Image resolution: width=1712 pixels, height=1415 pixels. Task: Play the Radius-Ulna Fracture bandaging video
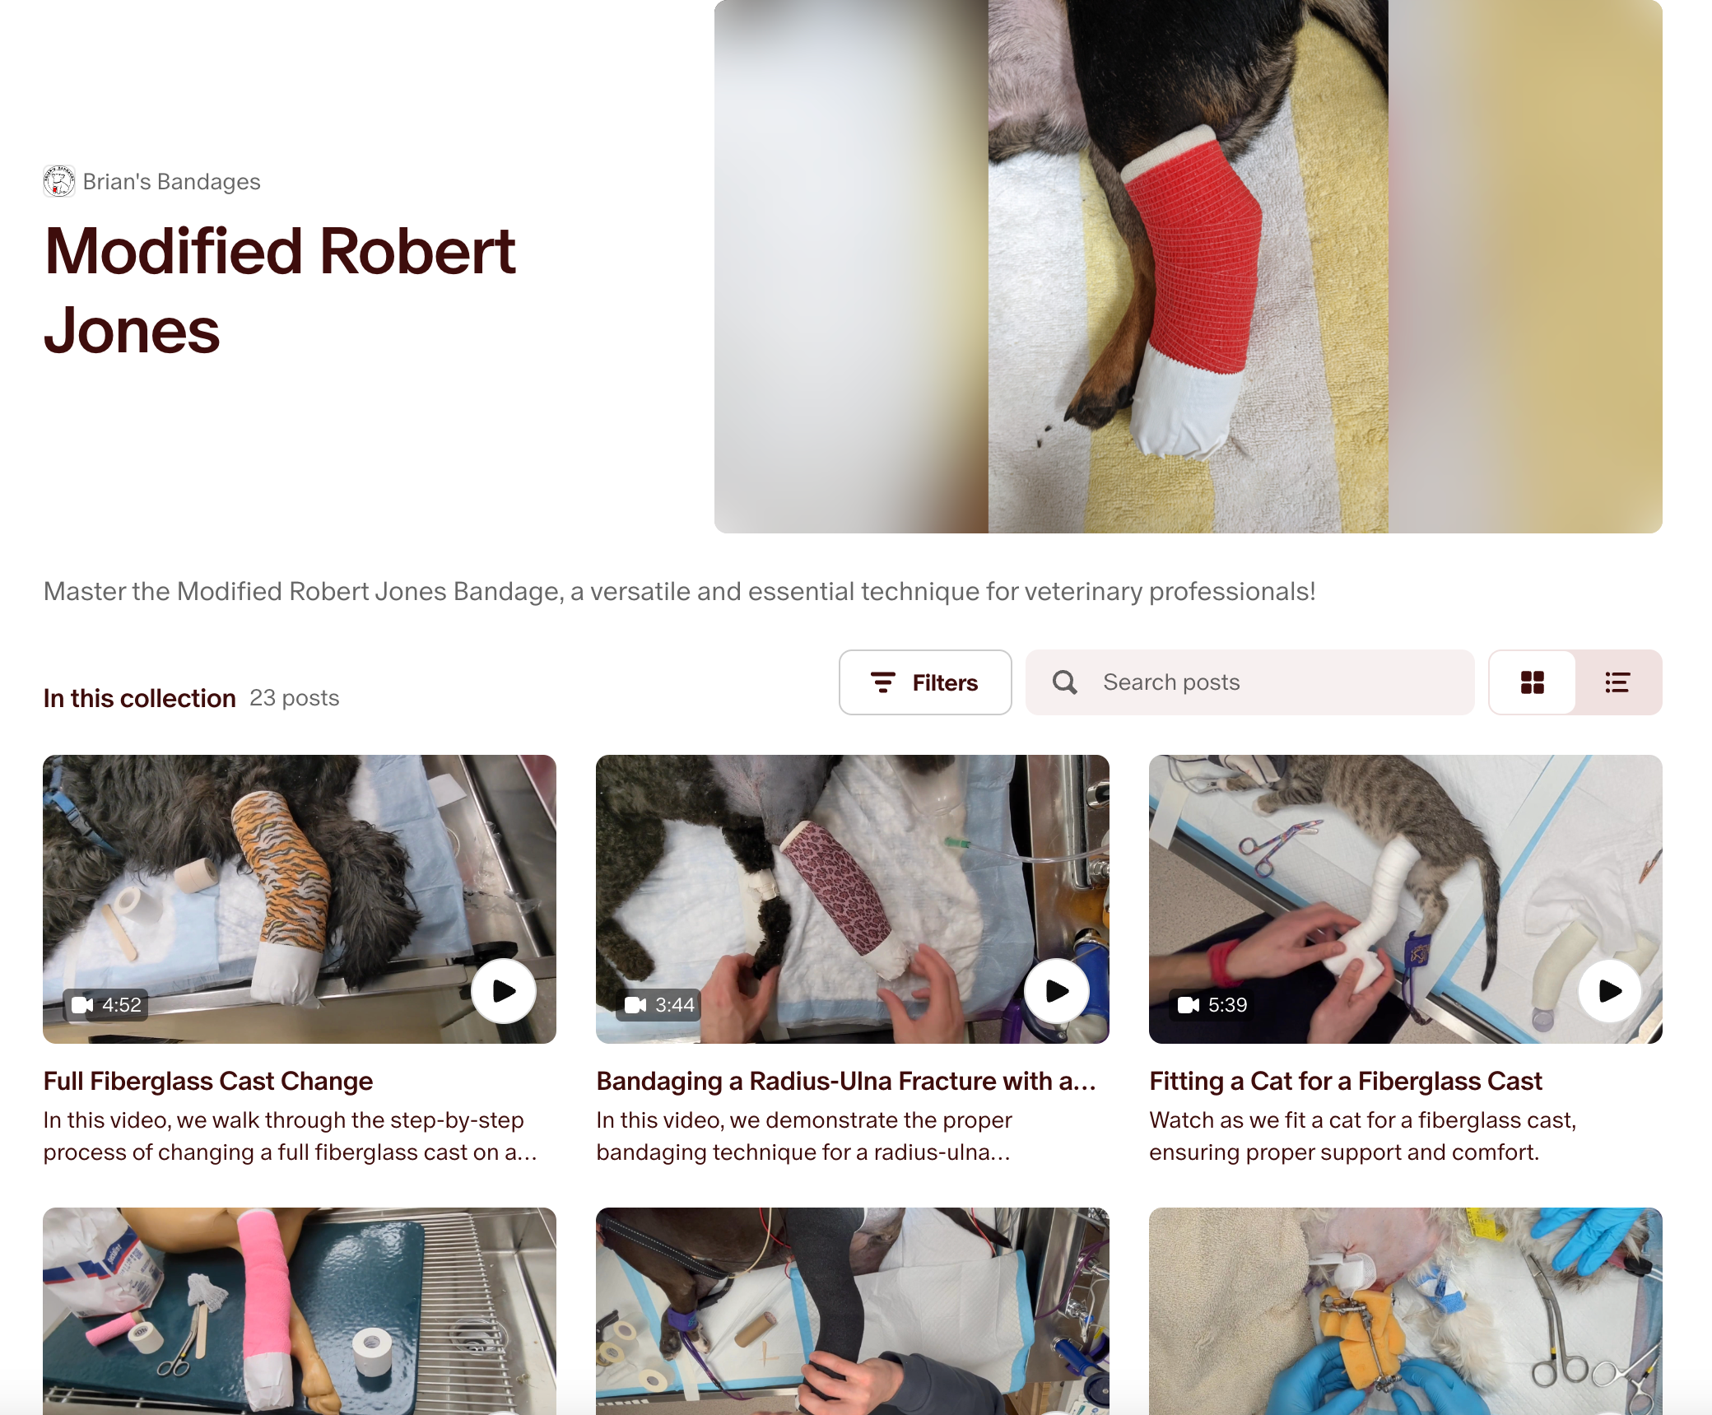tap(1057, 991)
